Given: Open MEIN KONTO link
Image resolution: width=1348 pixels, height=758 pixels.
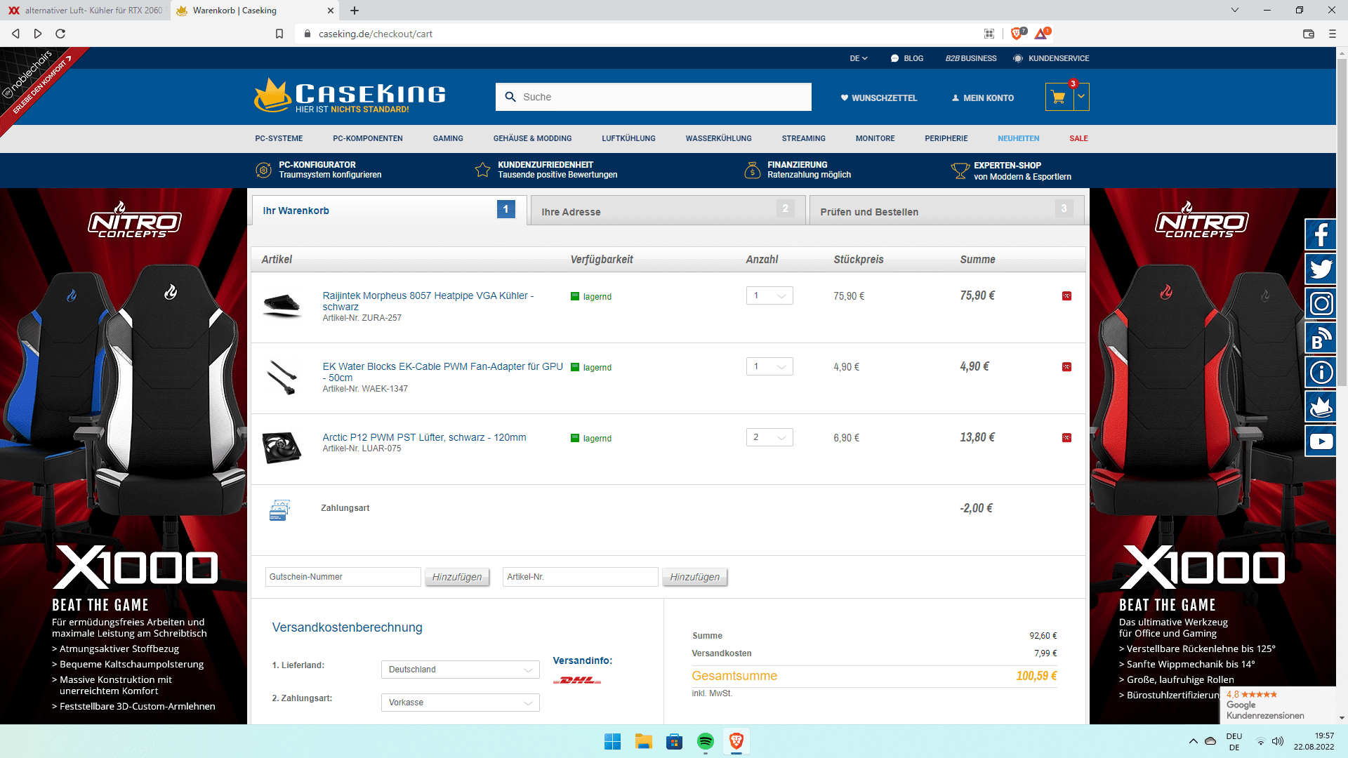Looking at the screenshot, I should pyautogui.click(x=982, y=98).
